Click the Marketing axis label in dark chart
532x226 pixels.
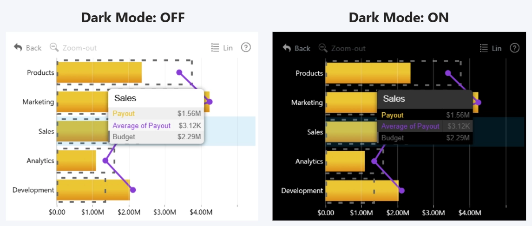point(307,103)
